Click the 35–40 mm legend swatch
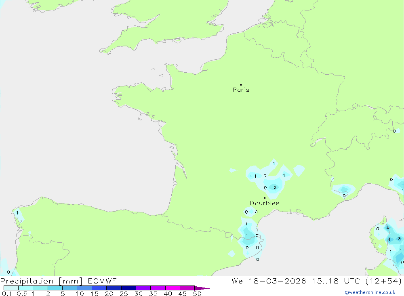 tap(158, 288)
